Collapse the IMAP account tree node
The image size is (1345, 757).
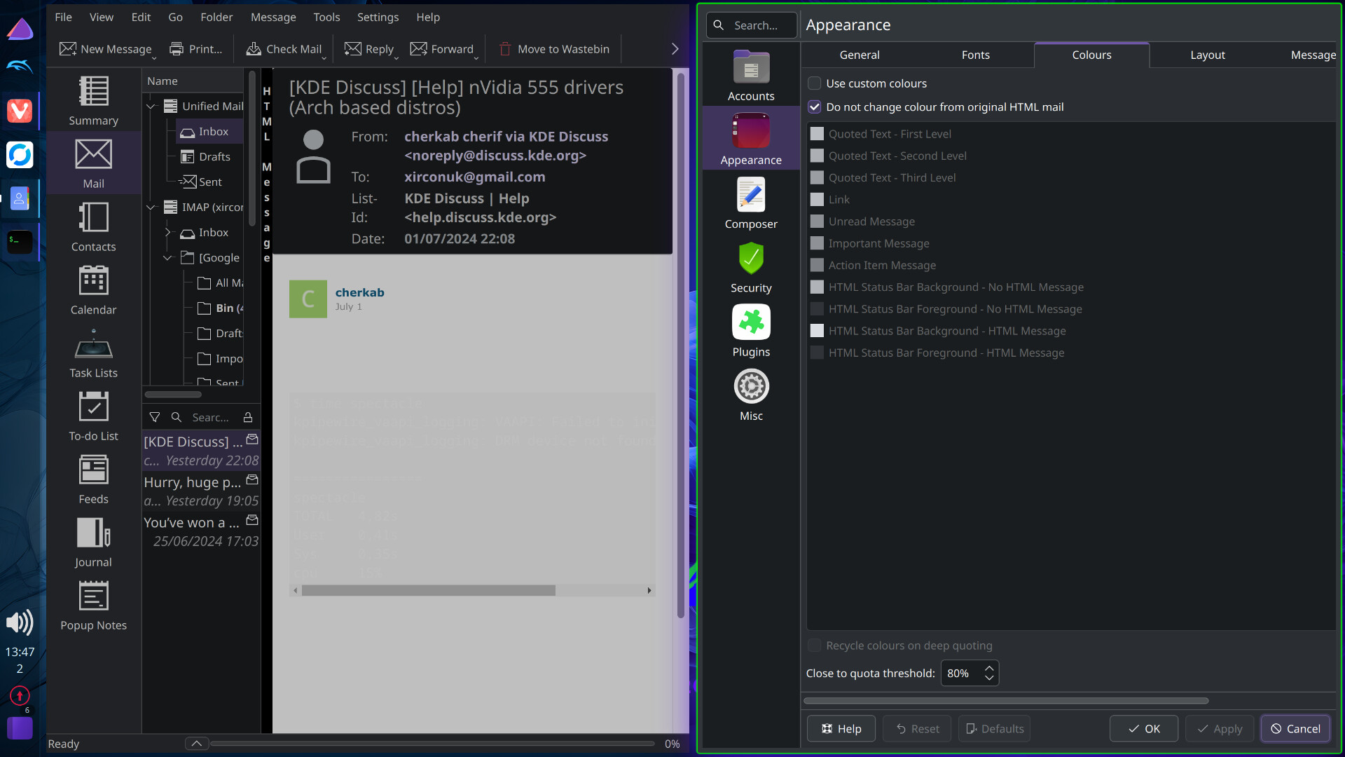(x=151, y=207)
